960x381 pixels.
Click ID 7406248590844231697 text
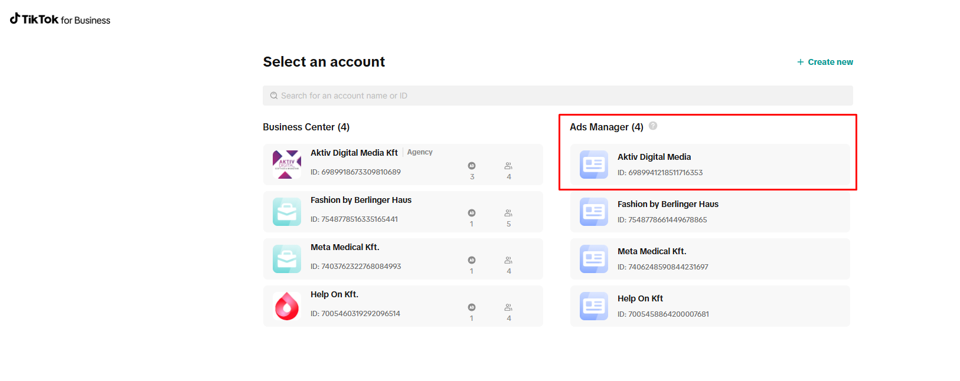663,267
